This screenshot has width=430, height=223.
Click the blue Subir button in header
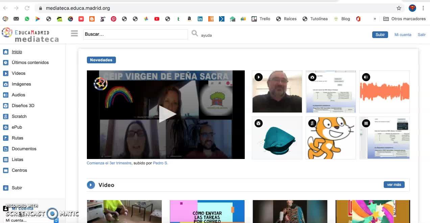click(x=380, y=35)
